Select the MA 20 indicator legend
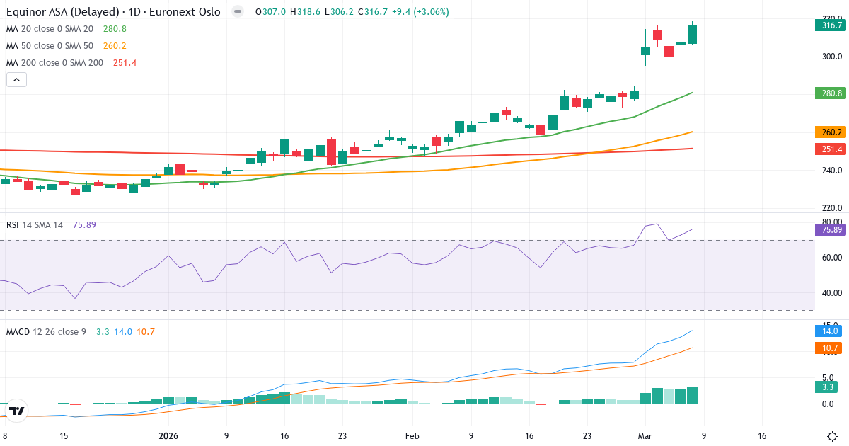The width and height of the screenshot is (849, 446). click(x=50, y=29)
